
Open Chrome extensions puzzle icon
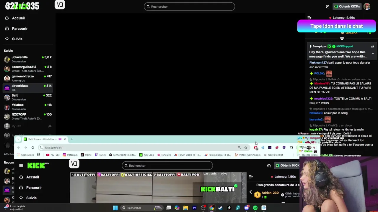click(291, 148)
